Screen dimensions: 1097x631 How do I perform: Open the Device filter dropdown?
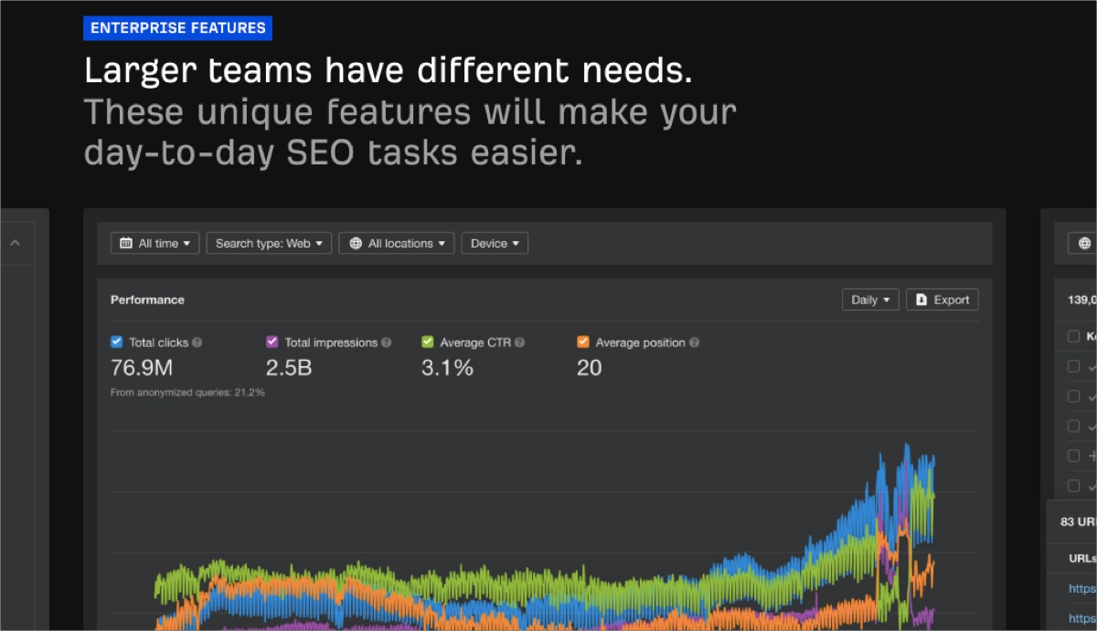(x=495, y=243)
